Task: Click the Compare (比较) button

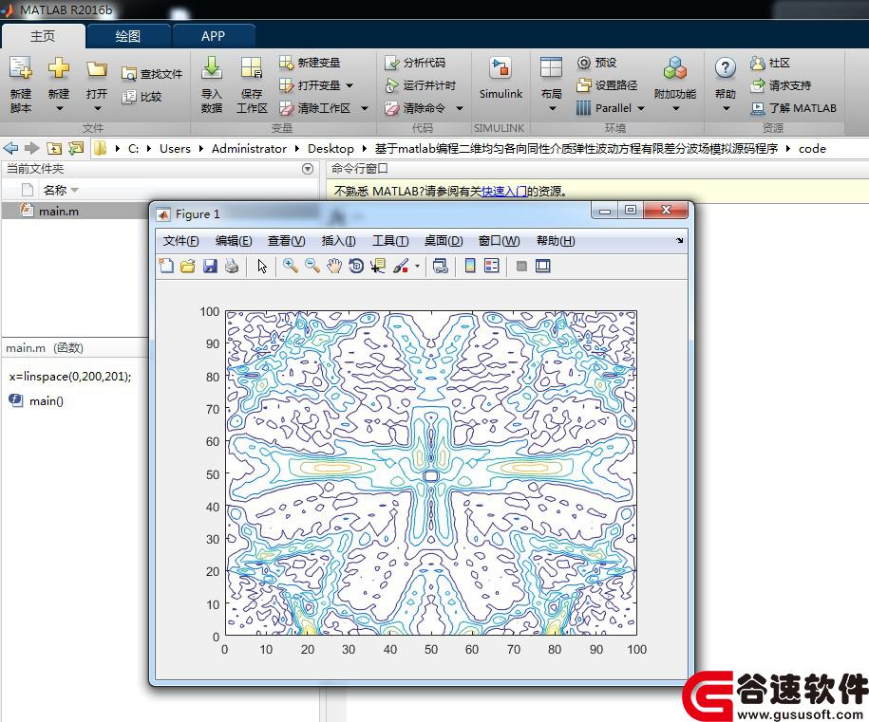Action: click(x=142, y=97)
